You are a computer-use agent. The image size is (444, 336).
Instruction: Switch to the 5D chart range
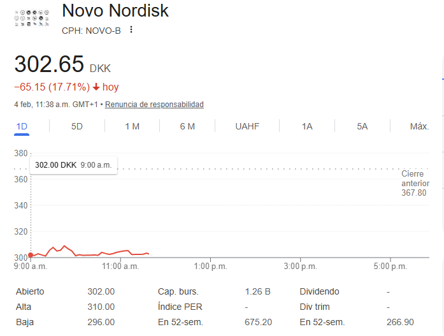coord(76,126)
